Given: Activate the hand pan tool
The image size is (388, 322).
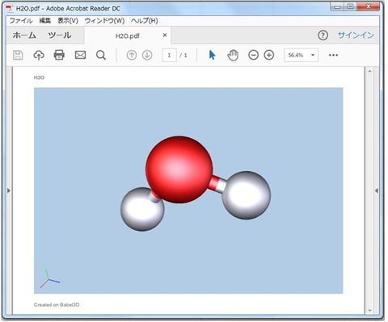Looking at the screenshot, I should tap(233, 55).
